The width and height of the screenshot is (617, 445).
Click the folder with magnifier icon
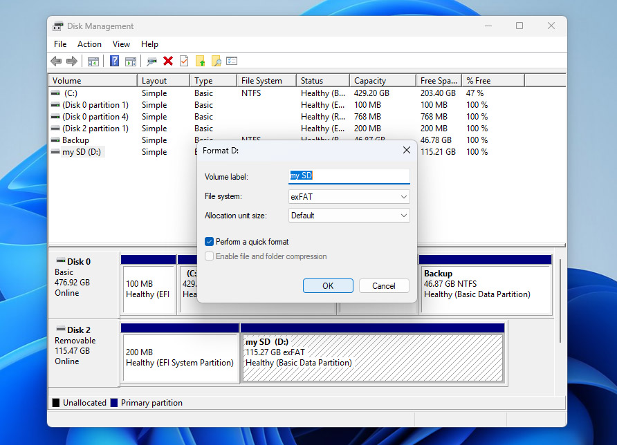pos(216,61)
